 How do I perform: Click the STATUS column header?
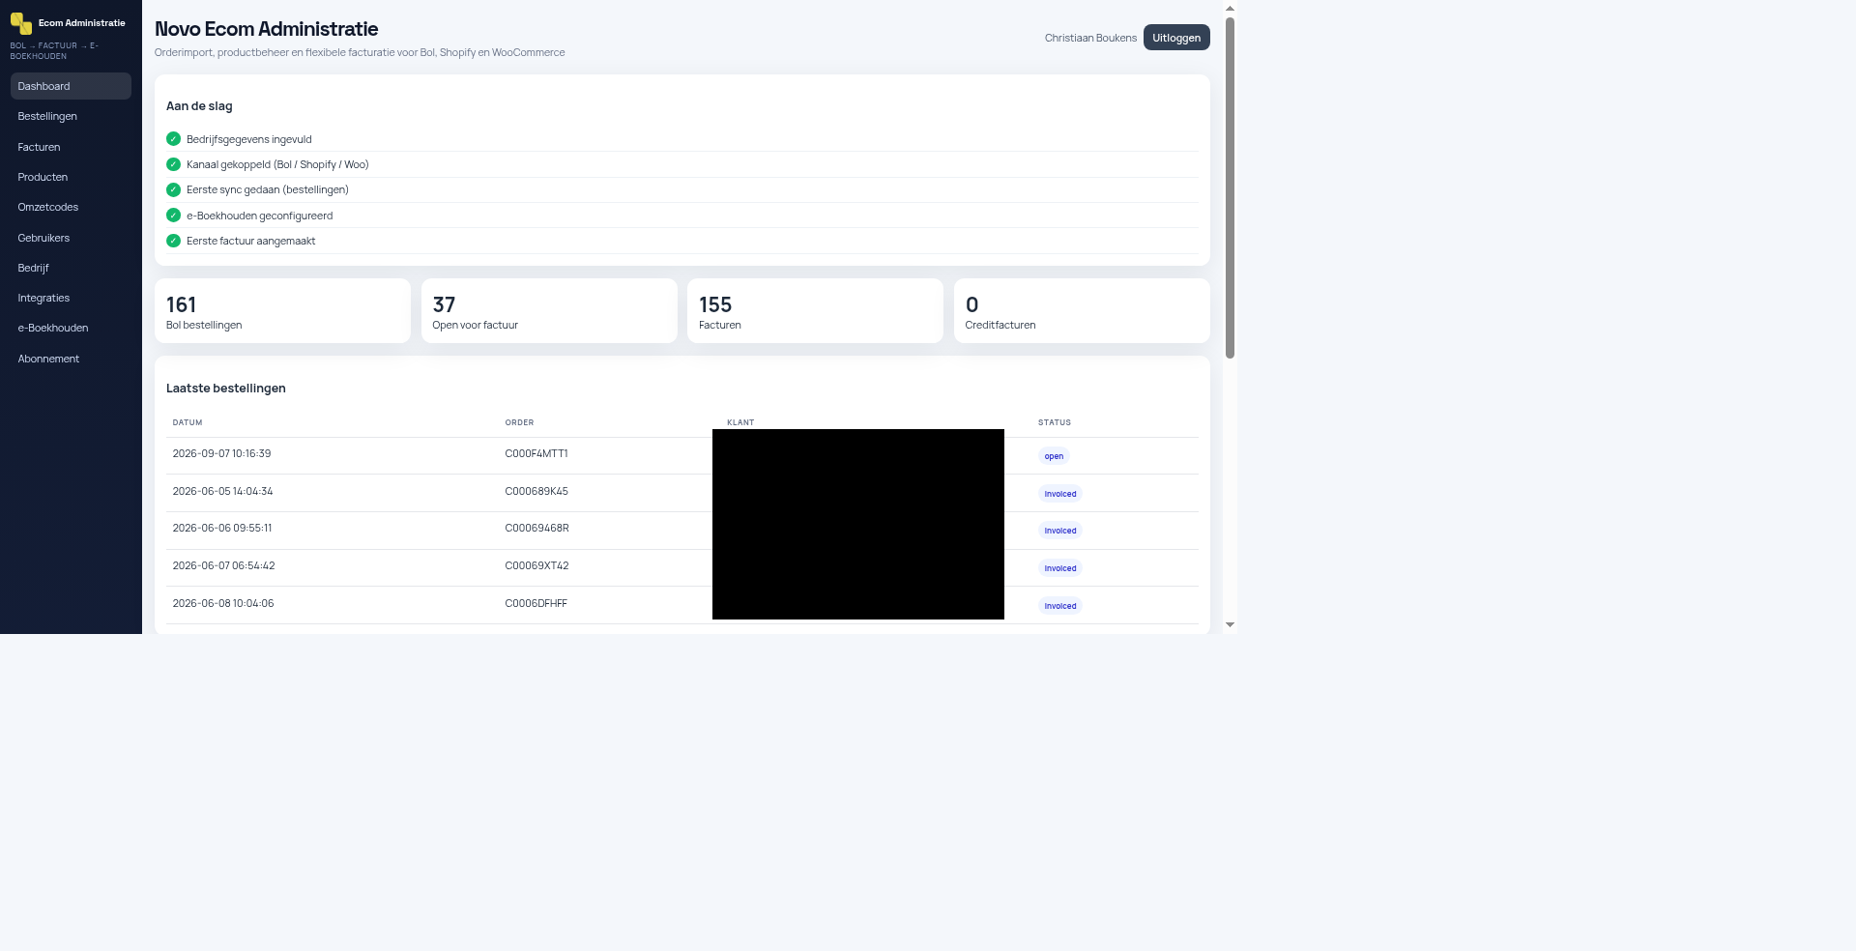1055,422
